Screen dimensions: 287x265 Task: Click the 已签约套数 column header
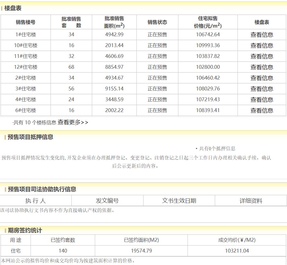pos(63,240)
